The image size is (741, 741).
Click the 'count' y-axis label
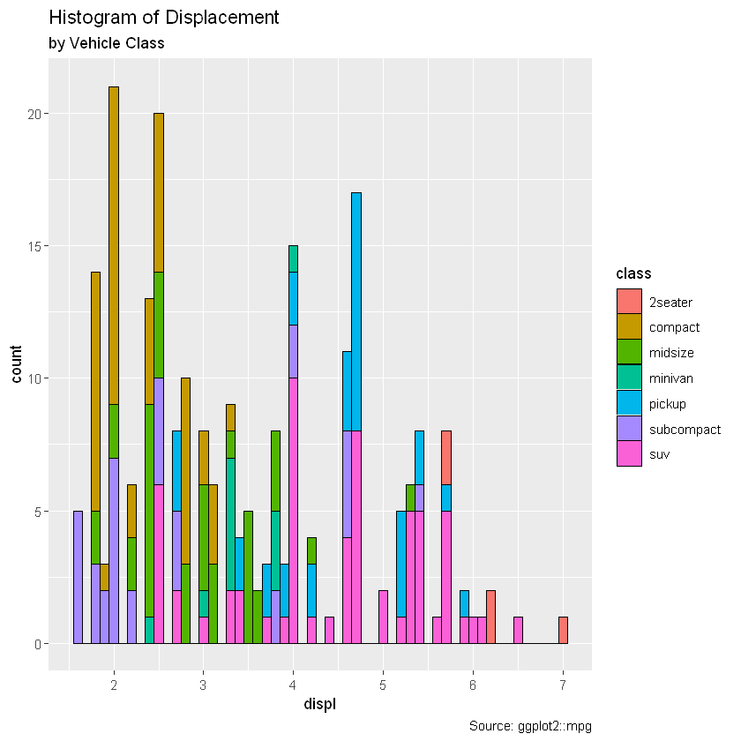click(16, 363)
